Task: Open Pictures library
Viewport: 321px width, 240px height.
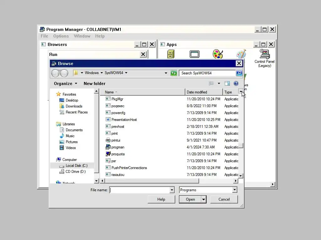Action: click(72, 142)
